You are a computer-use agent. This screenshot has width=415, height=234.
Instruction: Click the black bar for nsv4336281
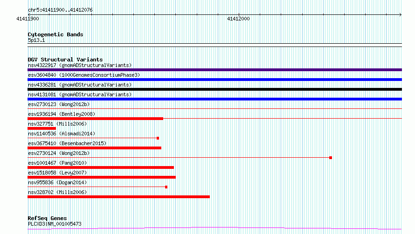click(x=214, y=89)
